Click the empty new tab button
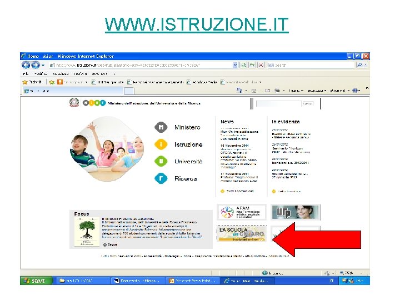400x300 pixels. click(129, 91)
